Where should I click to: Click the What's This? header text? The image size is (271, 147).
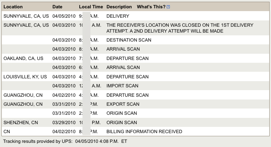pos(151,7)
